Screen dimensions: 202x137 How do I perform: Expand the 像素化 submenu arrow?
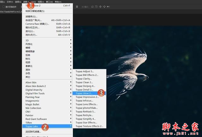[71, 65]
